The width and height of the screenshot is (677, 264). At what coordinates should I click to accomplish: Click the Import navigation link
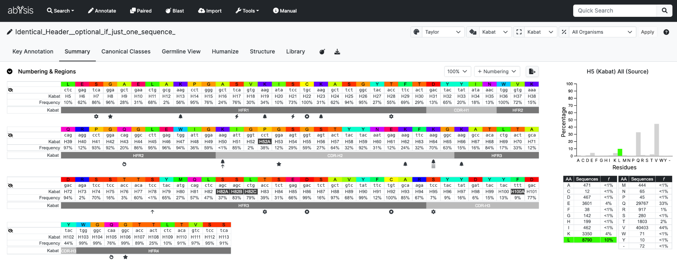coord(210,11)
